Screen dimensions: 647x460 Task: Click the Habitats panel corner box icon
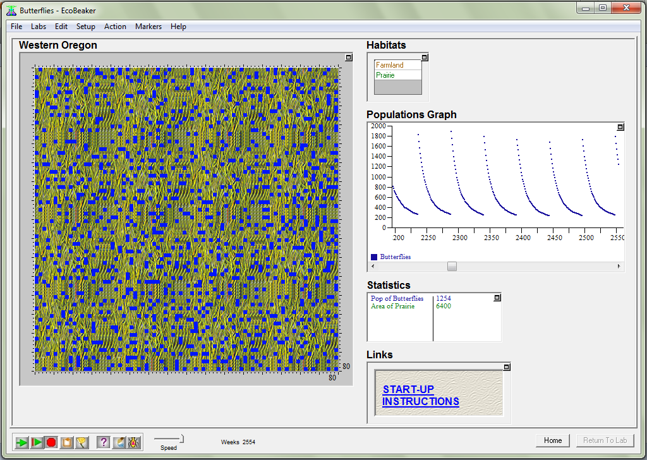[425, 57]
